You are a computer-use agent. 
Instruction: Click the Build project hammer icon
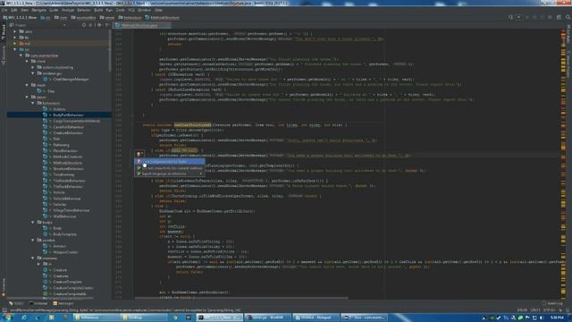coord(510,17)
